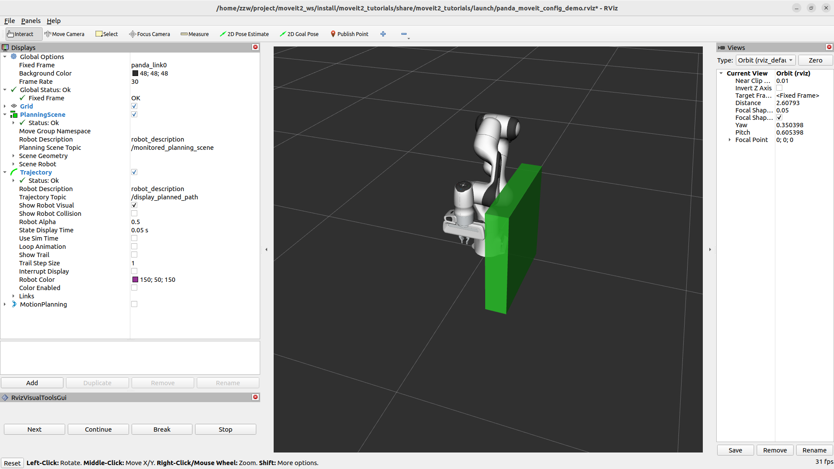Screen dimensions: 834x469
Task: Choose the Measure tool
Action: [195, 34]
